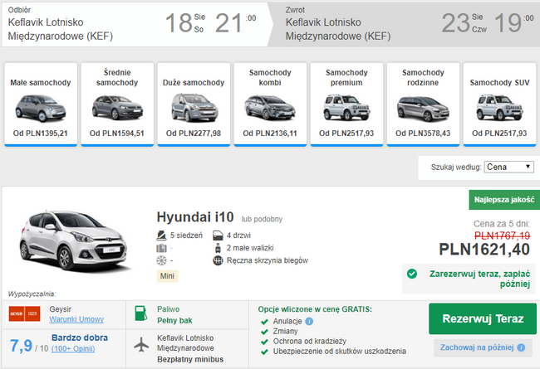Viewport: 540px width, 369px height.
Task: Click the Opcje wliczone w cenę GRATIS heading
Action: 315,309
